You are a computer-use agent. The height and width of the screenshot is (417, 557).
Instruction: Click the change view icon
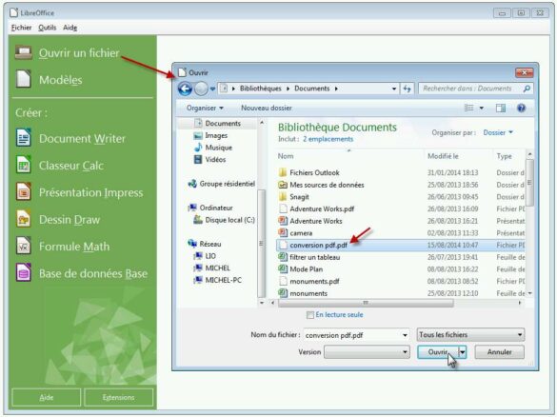point(469,108)
